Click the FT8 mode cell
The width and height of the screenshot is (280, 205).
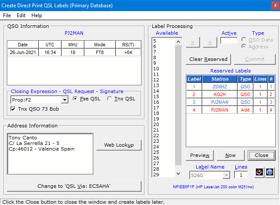point(100,52)
